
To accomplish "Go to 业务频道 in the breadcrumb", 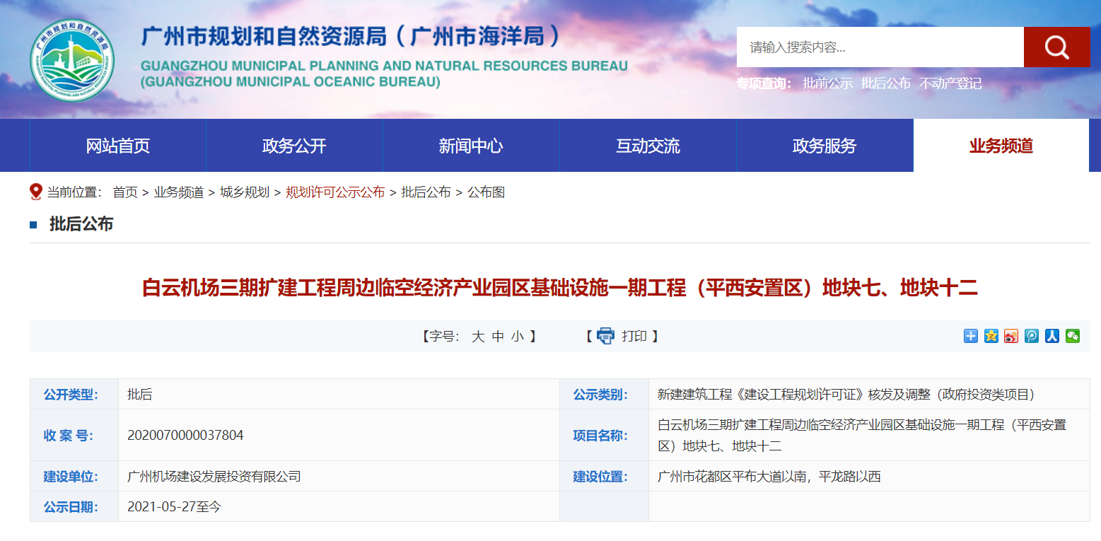I will (179, 192).
